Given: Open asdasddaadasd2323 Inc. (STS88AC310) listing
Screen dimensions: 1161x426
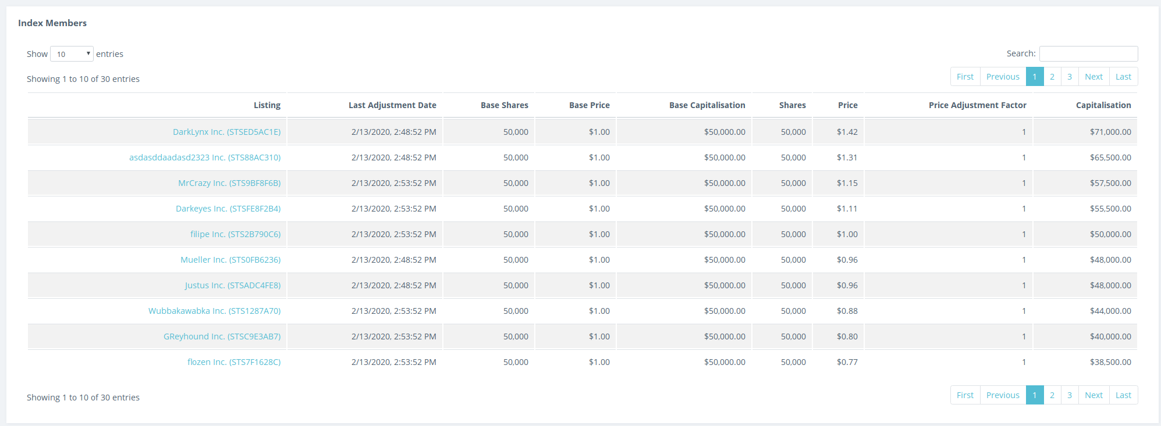Looking at the screenshot, I should tap(205, 157).
